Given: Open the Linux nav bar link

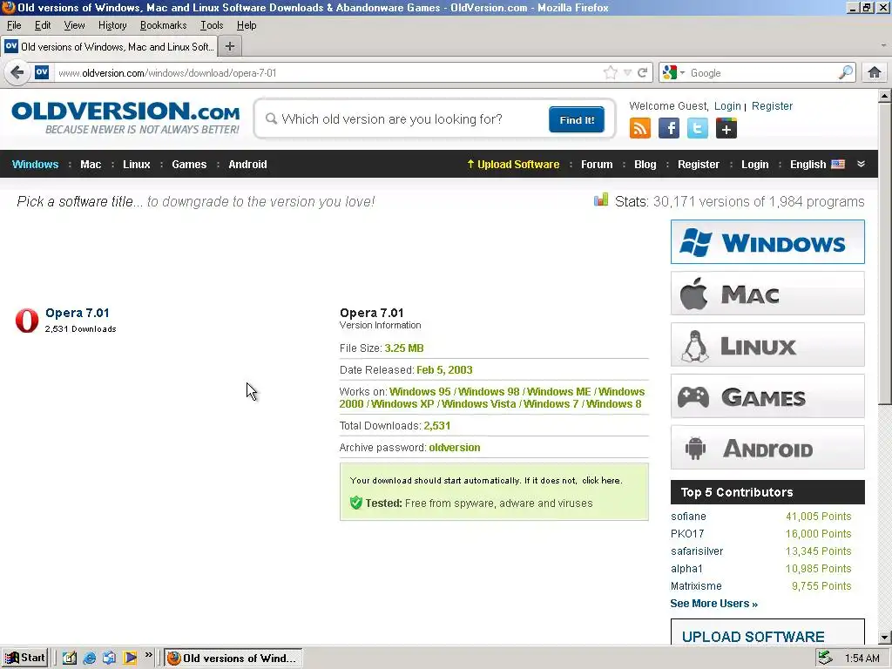Looking at the screenshot, I should tap(137, 165).
